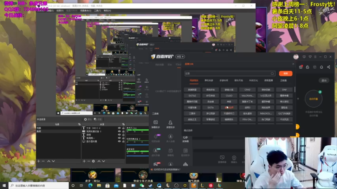The image size is (337, 189).
Task: Toggle visibility of the display capture source
Action: [119, 142]
